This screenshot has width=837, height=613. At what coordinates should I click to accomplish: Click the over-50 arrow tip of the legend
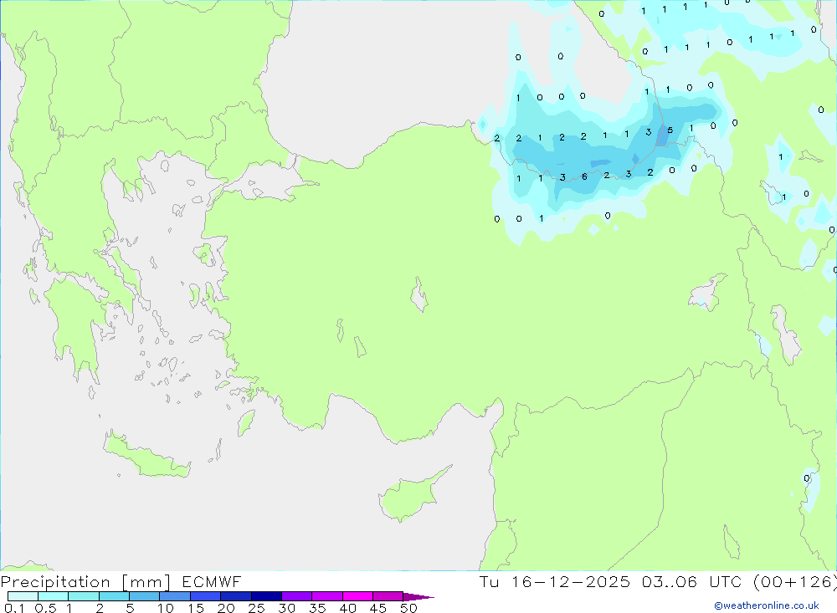click(418, 597)
